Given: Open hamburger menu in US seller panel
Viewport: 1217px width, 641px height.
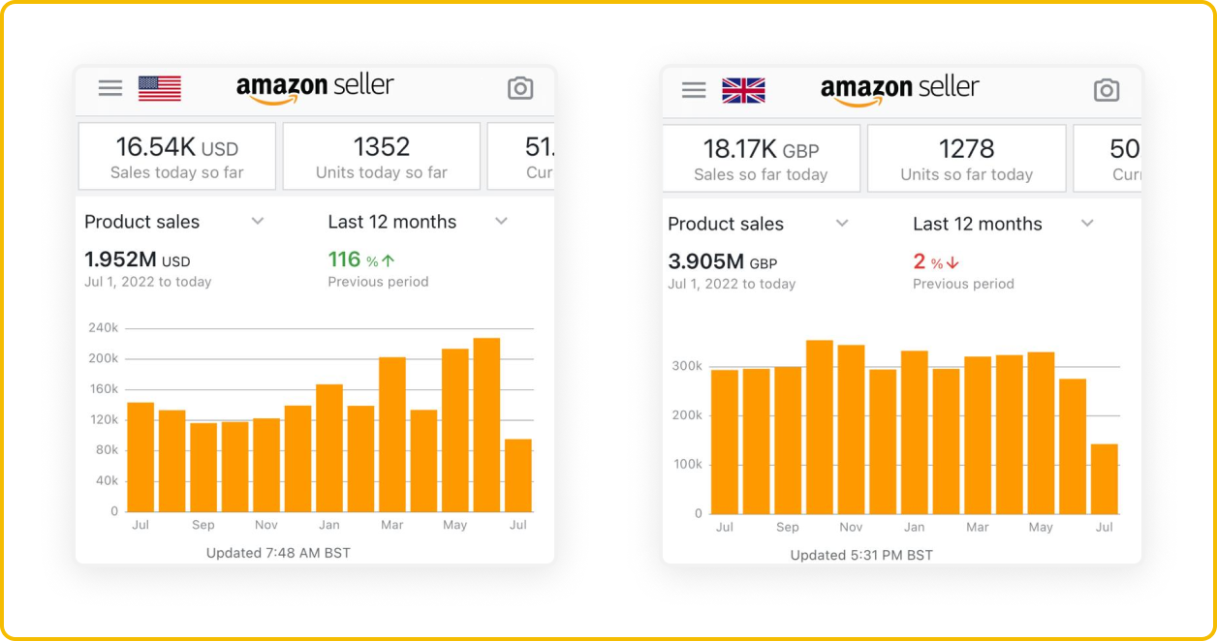Looking at the screenshot, I should click(110, 88).
